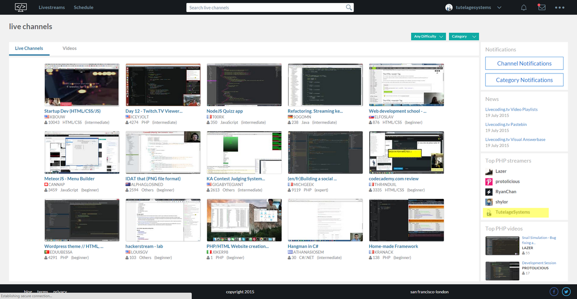This screenshot has width=577, height=299.
Task: Open the Category filter dropdown
Action: pyautogui.click(x=463, y=36)
